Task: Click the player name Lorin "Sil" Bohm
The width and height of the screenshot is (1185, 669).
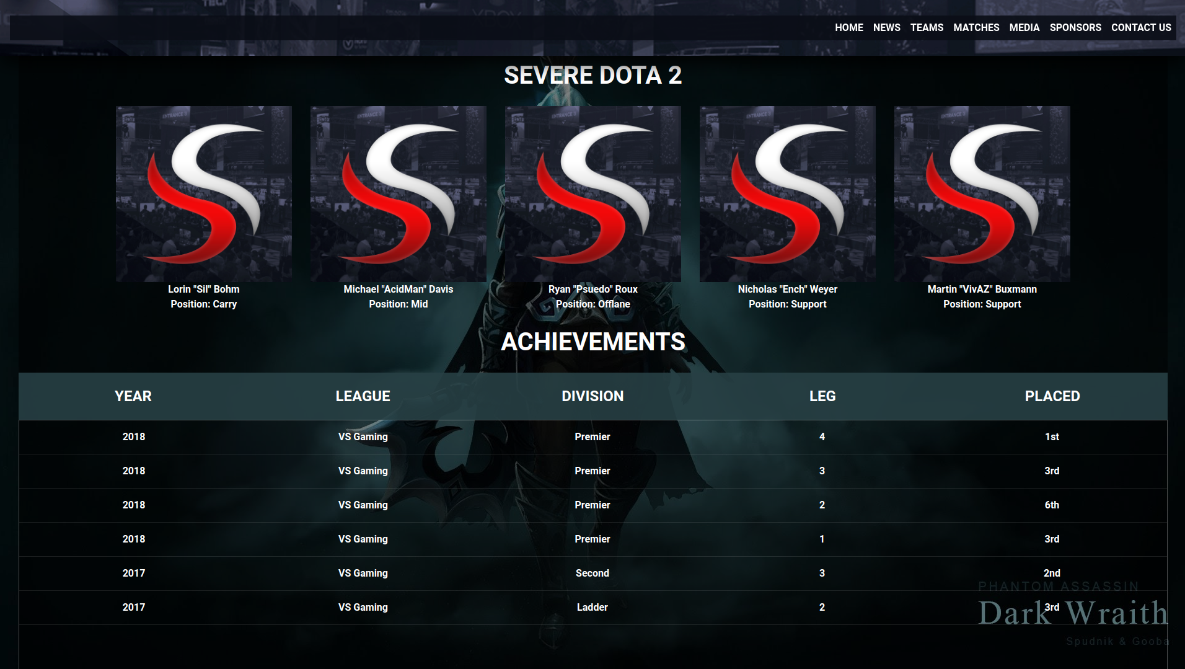Action: (203, 289)
